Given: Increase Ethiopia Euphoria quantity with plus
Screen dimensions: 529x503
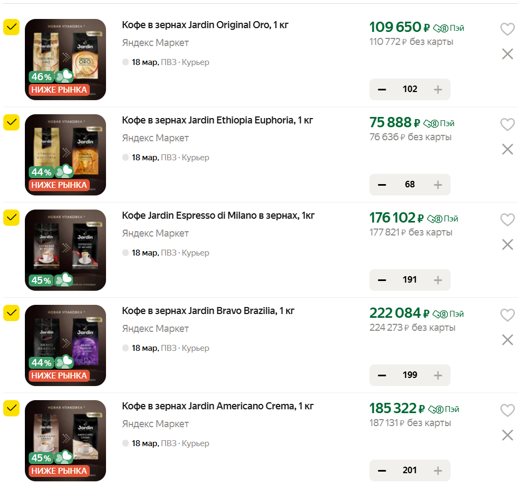Looking at the screenshot, I should tap(438, 185).
